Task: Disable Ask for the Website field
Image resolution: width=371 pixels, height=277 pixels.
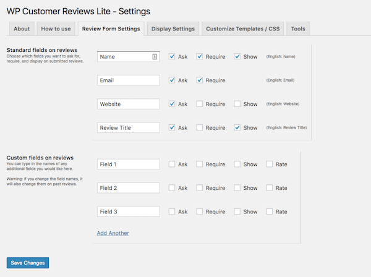Action: coord(172,104)
